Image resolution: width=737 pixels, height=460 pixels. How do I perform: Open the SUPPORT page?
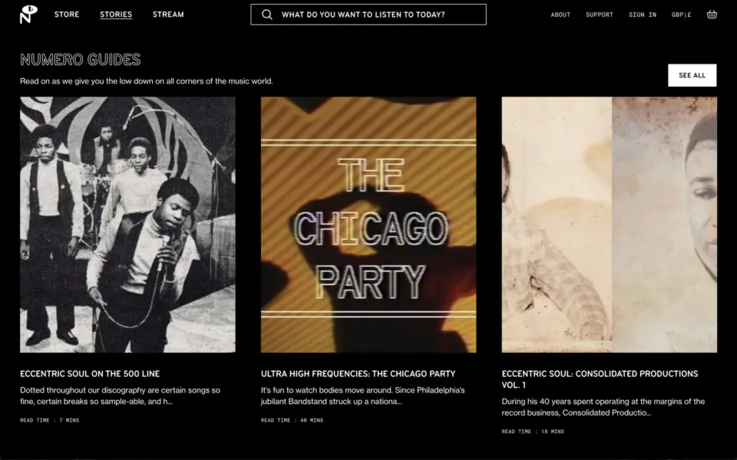600,15
